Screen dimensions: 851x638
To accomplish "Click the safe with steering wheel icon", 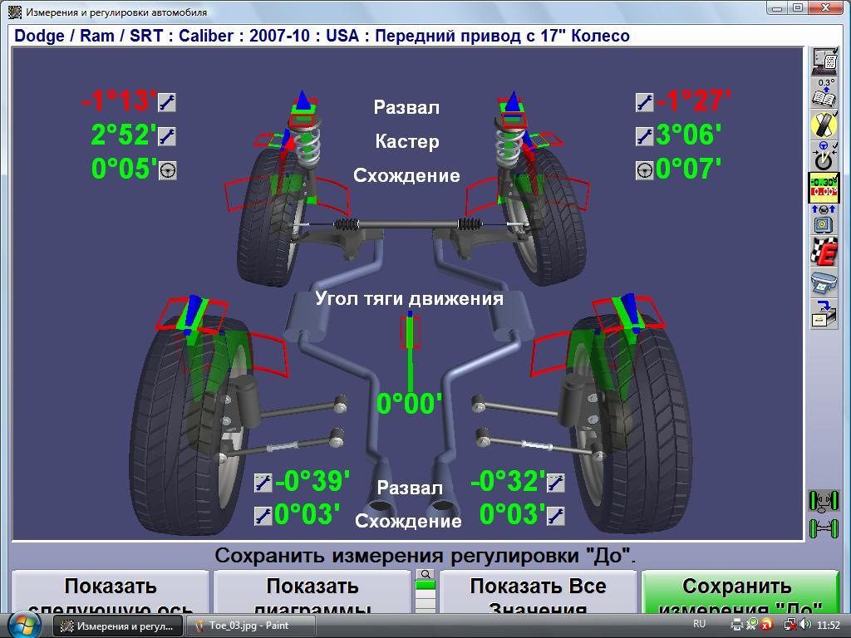I will 824,220.
